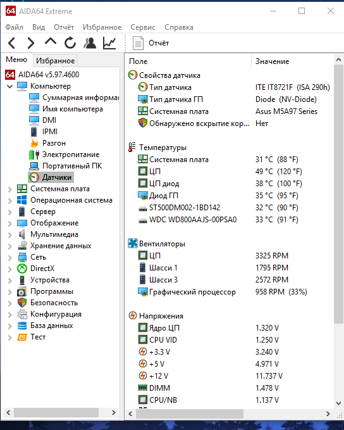Viewport: 344px width, 430px height.
Task: Click the Разгон flame icon
Action: (x=34, y=143)
